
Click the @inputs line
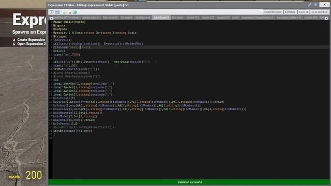59,25
